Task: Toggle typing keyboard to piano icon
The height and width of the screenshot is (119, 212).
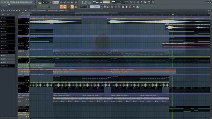Action: pyautogui.click(x=61, y=7)
